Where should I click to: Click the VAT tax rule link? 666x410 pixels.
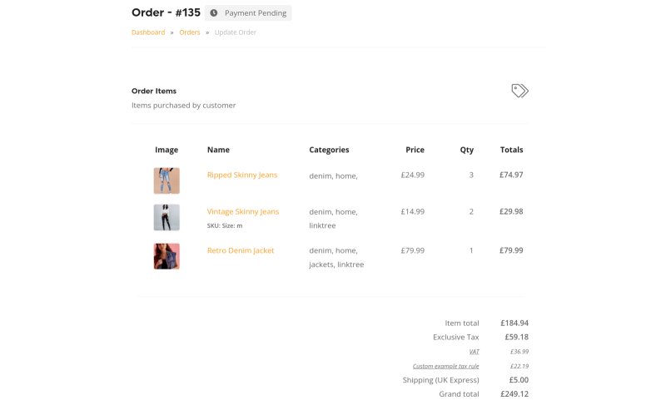coord(474,352)
